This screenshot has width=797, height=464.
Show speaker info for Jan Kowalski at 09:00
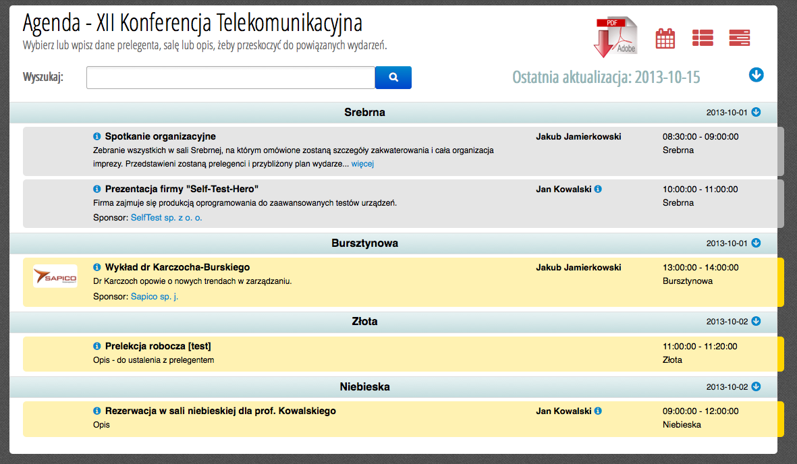point(599,411)
